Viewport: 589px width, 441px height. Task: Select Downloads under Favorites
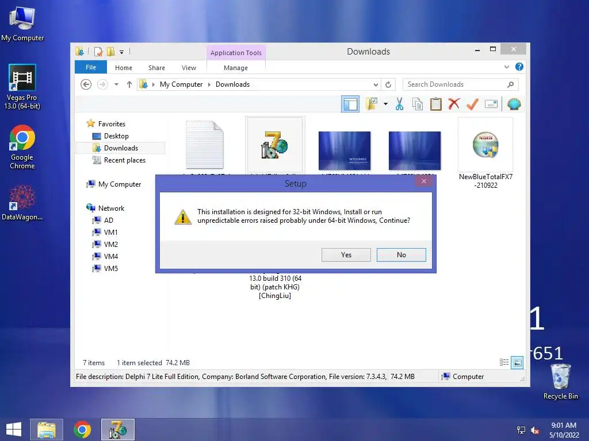pos(121,148)
